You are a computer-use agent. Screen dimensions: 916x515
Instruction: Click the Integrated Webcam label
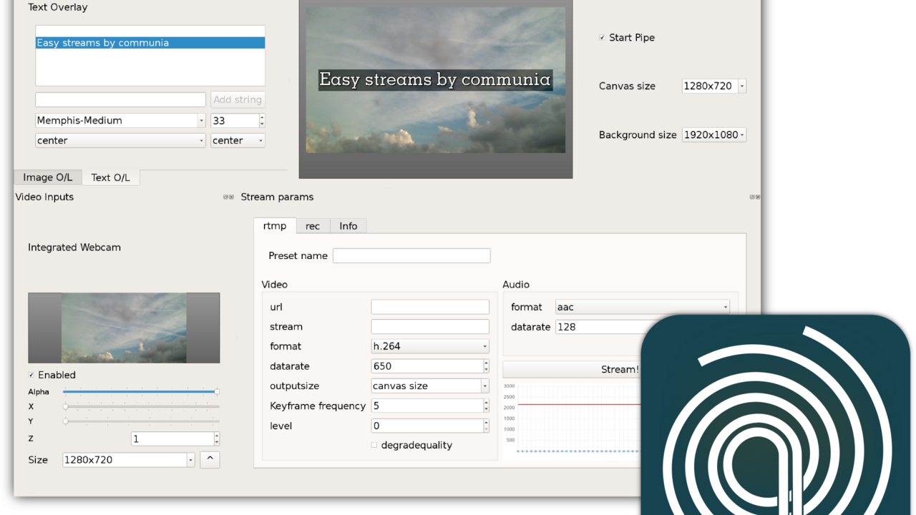74,247
